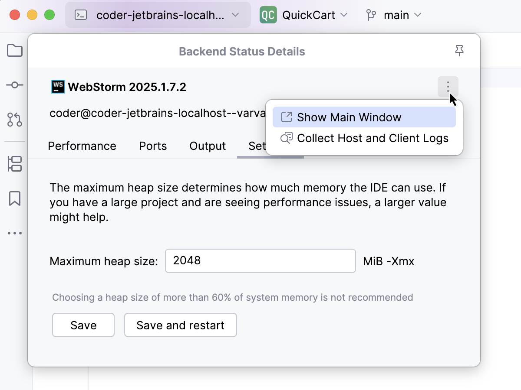
Task: Click the WebStorm WS logo icon
Action: coord(58,87)
